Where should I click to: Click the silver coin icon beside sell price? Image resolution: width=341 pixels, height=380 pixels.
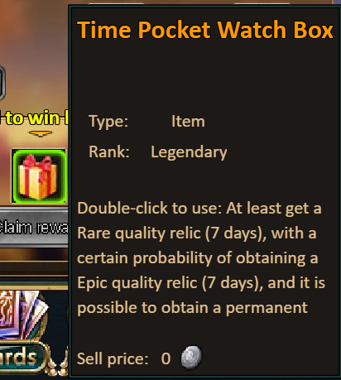coord(191,358)
